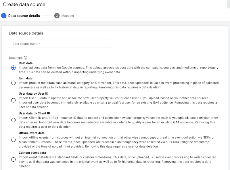
Task: Click the Data source name input field
Action: pyautogui.click(x=60, y=43)
